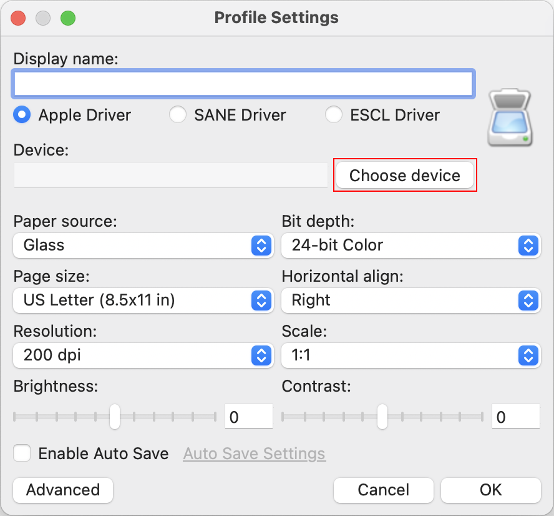Choose the ESCL Driver radio button
This screenshot has height=516, width=554.
click(x=334, y=115)
